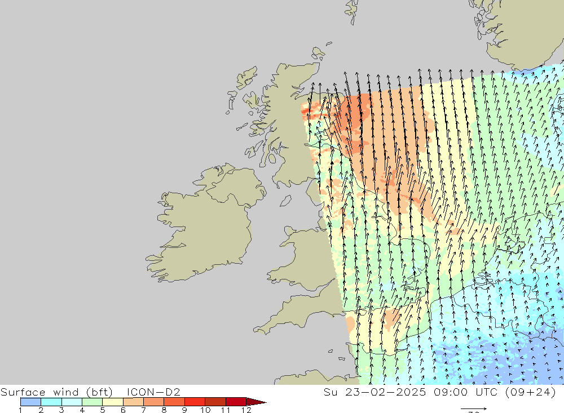Click the pale yellow swatch between 5 and 6
Screen dimensions: 564x413
coord(113,402)
